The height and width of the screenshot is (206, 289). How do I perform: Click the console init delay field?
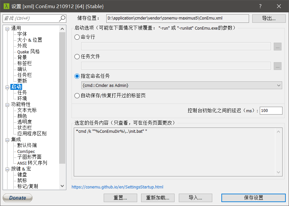[271, 111]
